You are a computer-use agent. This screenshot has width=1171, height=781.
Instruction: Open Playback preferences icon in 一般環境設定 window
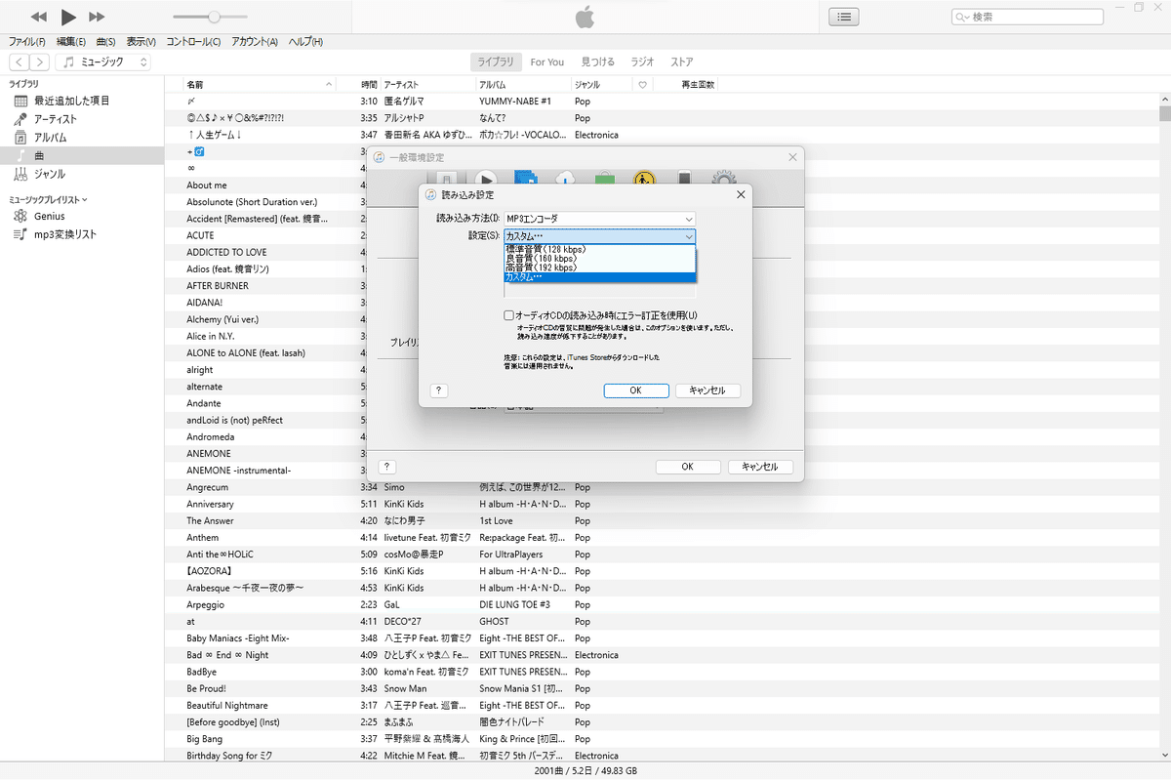(x=487, y=179)
